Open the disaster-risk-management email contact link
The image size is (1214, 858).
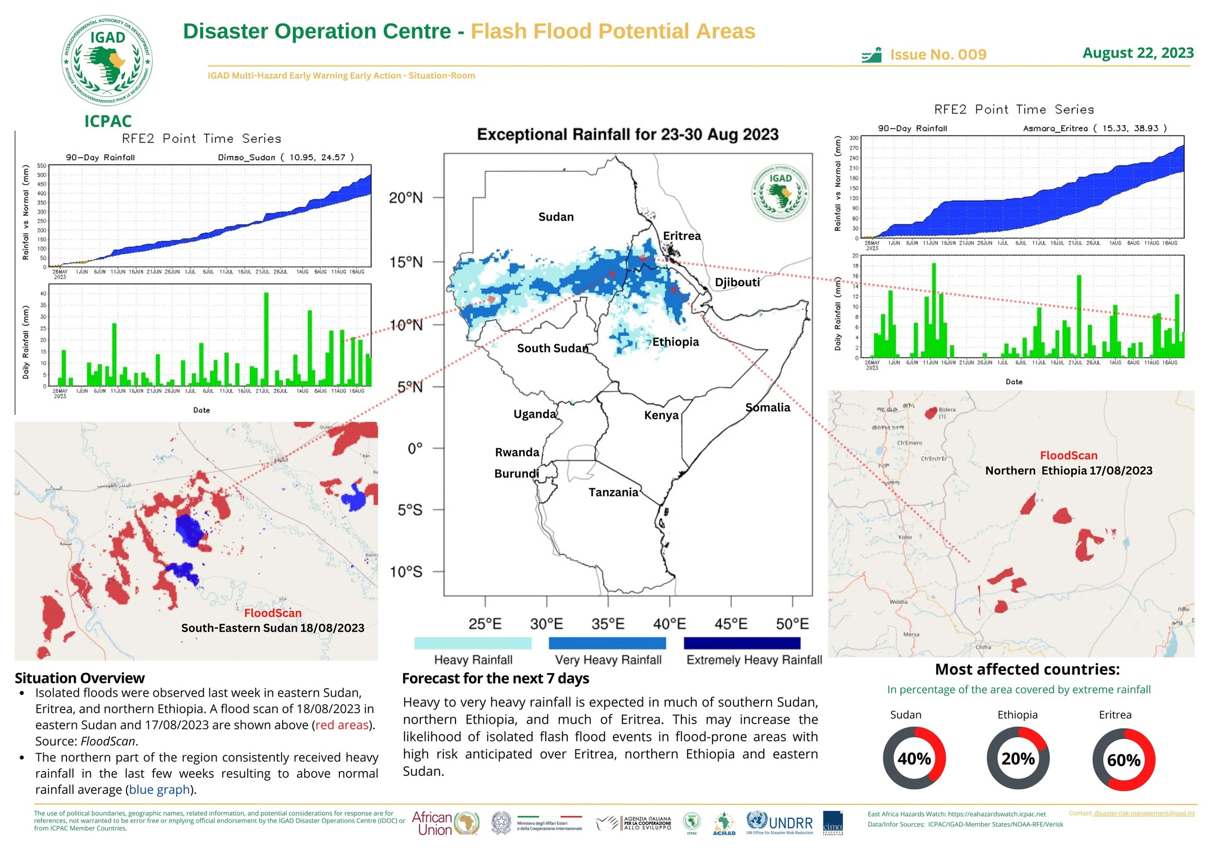pyautogui.click(x=1144, y=813)
